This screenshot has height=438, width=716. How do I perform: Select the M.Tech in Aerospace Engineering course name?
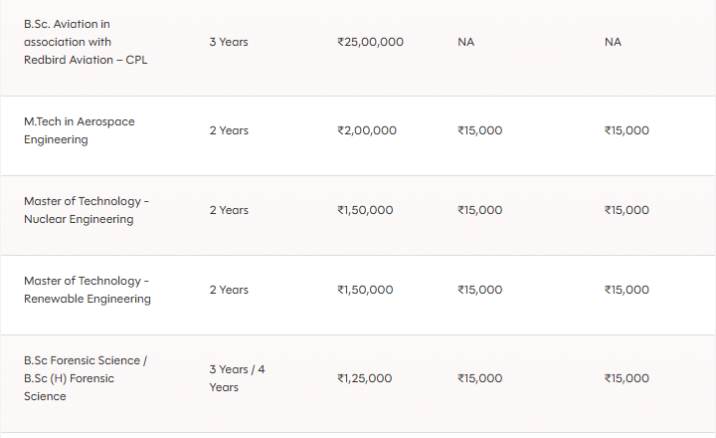pyautogui.click(x=79, y=130)
